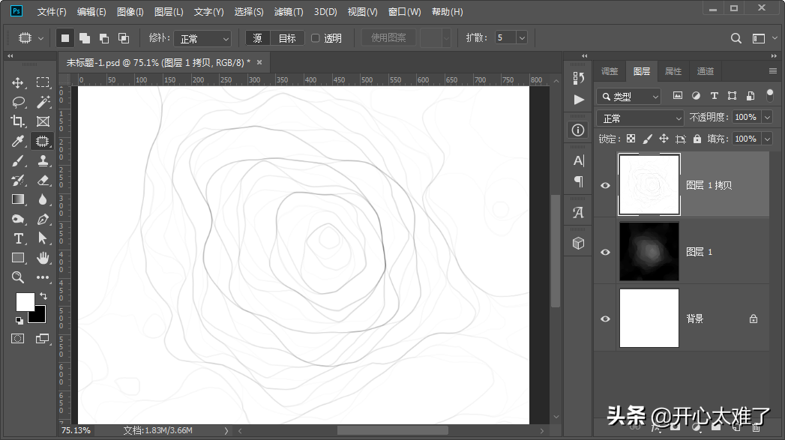Click the foreground white color swatch
785x440 pixels.
(x=25, y=301)
